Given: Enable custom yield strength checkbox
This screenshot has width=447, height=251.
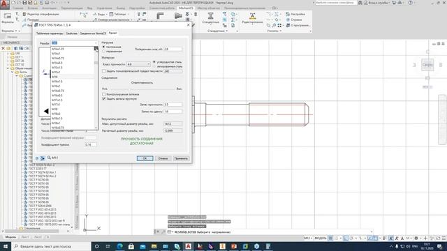Looking at the screenshot, I should [x=104, y=71].
